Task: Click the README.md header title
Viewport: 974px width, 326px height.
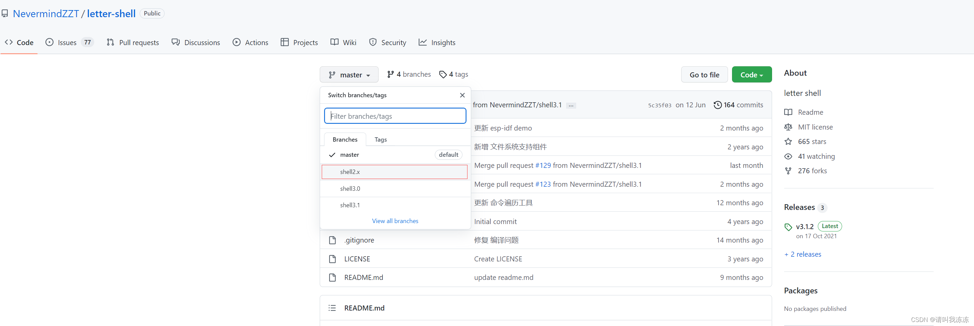Action: (x=364, y=308)
